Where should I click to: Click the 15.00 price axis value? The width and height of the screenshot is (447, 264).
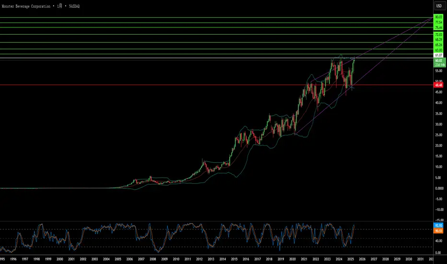click(x=439, y=156)
